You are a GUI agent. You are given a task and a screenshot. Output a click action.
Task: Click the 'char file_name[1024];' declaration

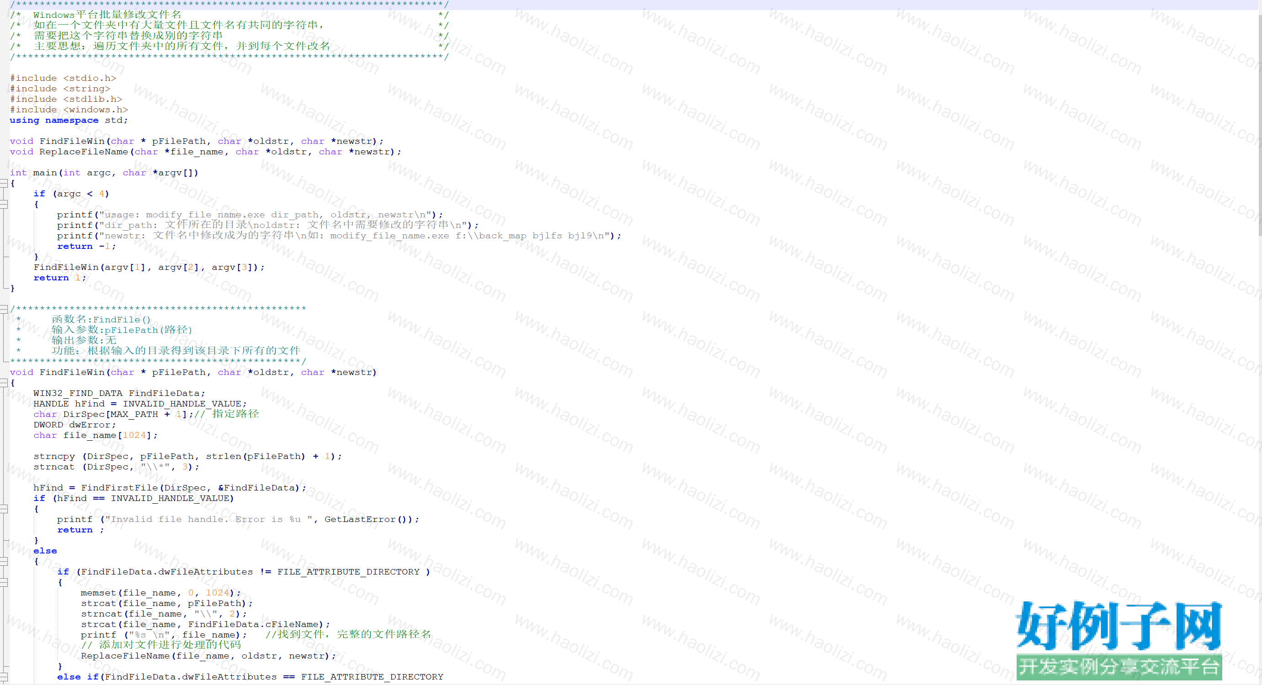(96, 436)
